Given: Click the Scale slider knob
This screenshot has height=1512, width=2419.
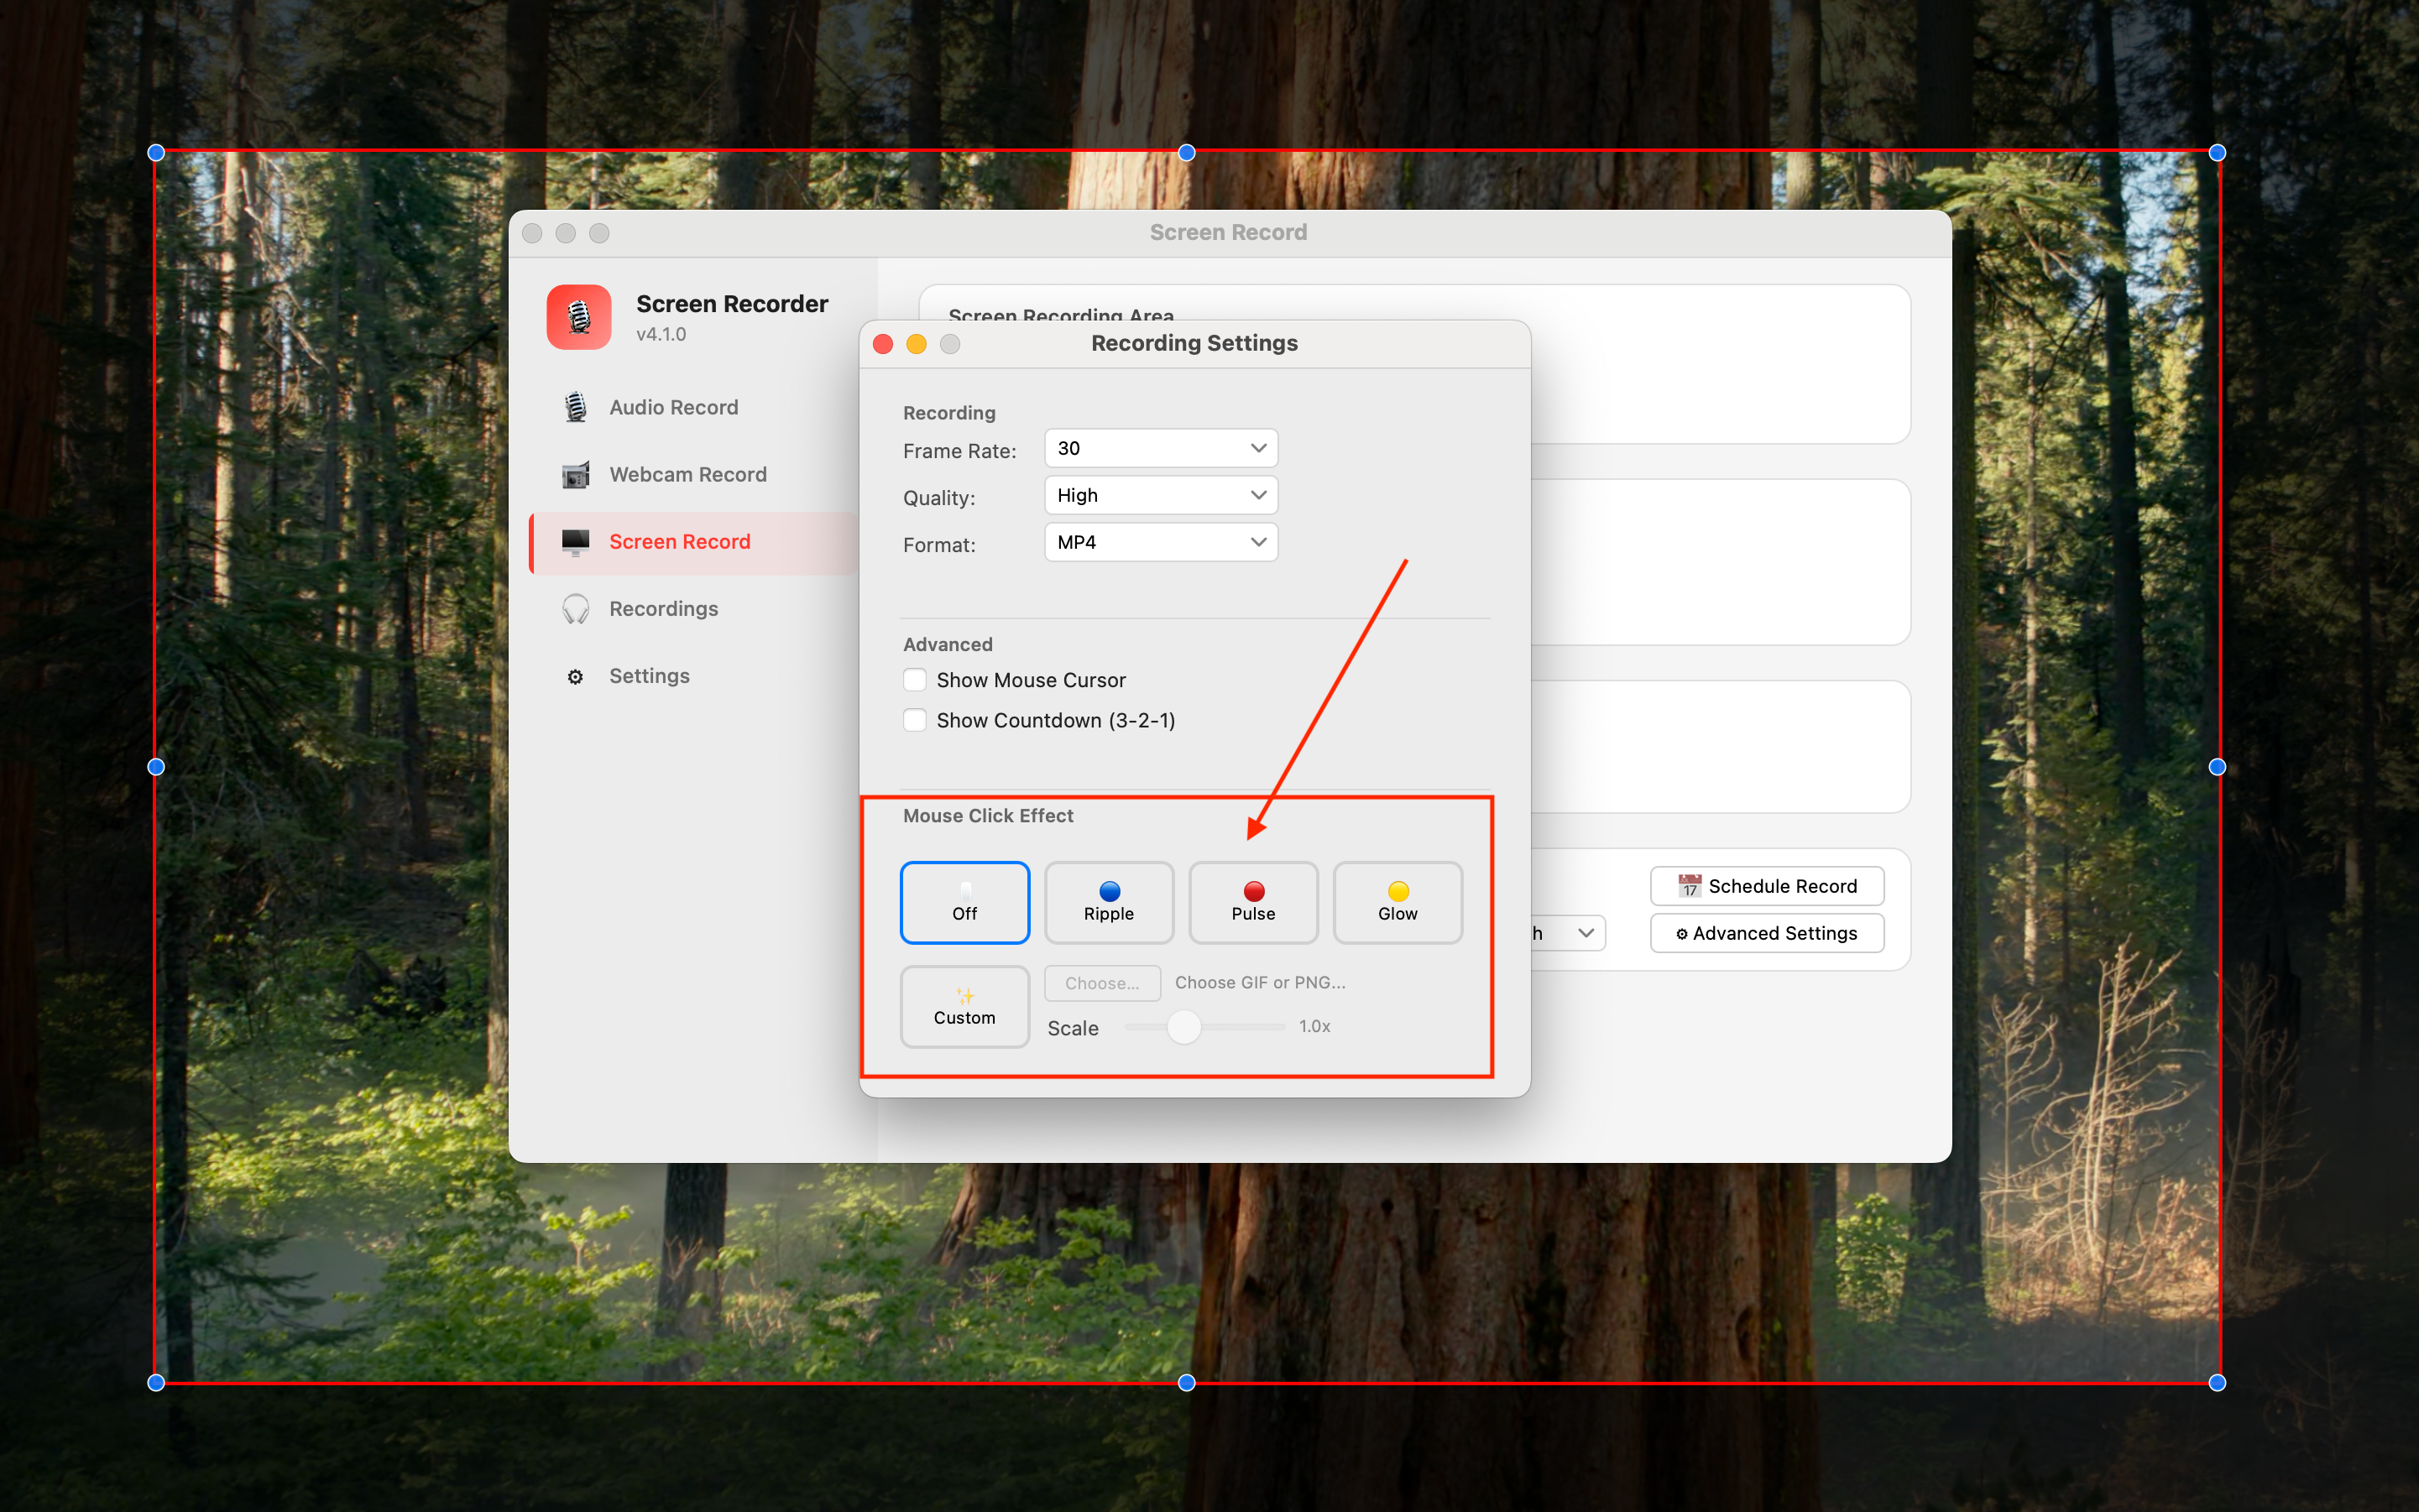Looking at the screenshot, I should point(1183,1027).
